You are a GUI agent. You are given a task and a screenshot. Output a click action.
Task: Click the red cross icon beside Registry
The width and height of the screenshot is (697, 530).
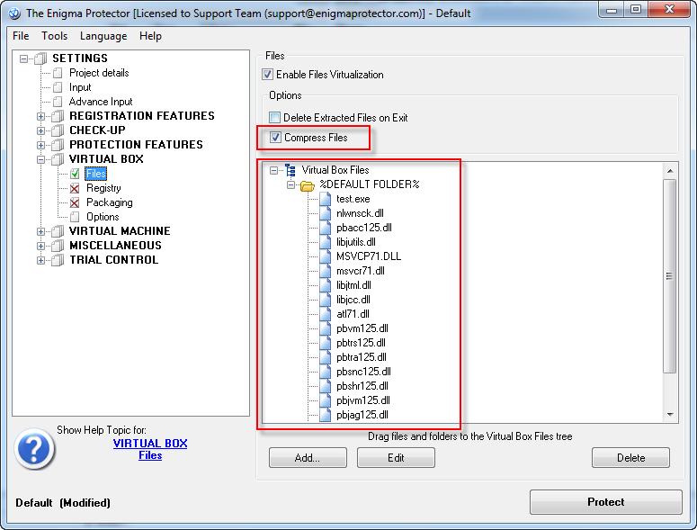75,188
